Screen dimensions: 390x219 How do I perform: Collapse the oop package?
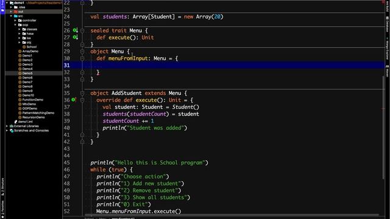tap(15, 25)
